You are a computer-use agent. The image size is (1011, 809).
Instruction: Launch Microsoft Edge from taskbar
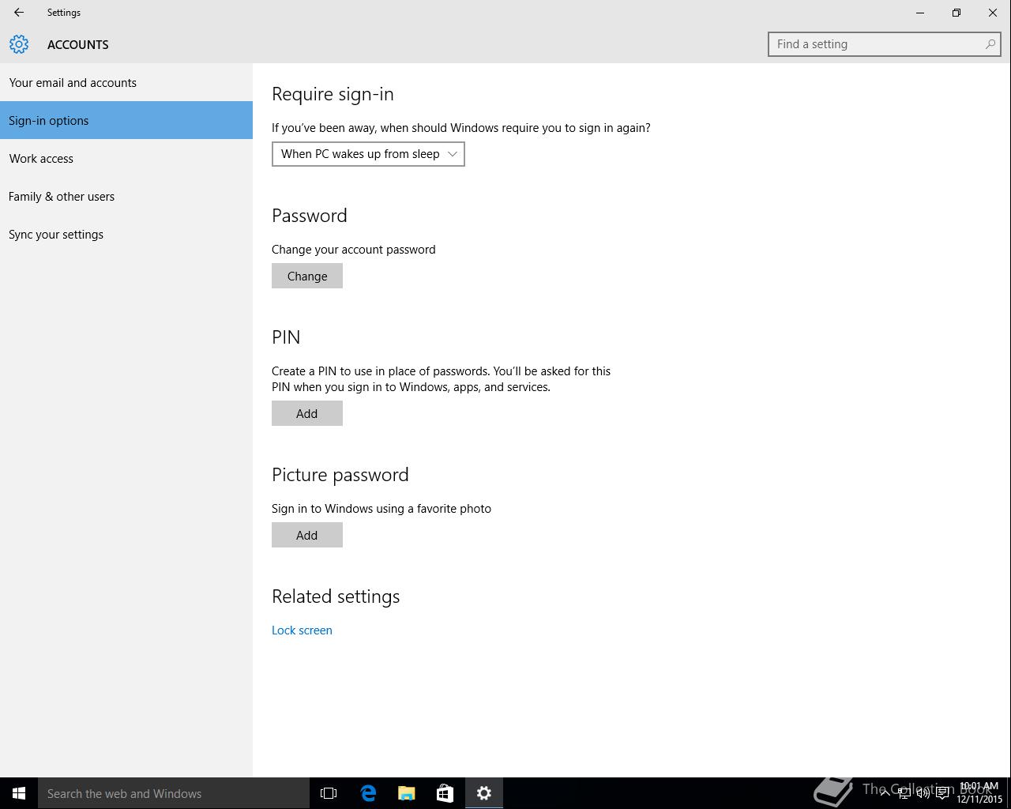pos(368,793)
